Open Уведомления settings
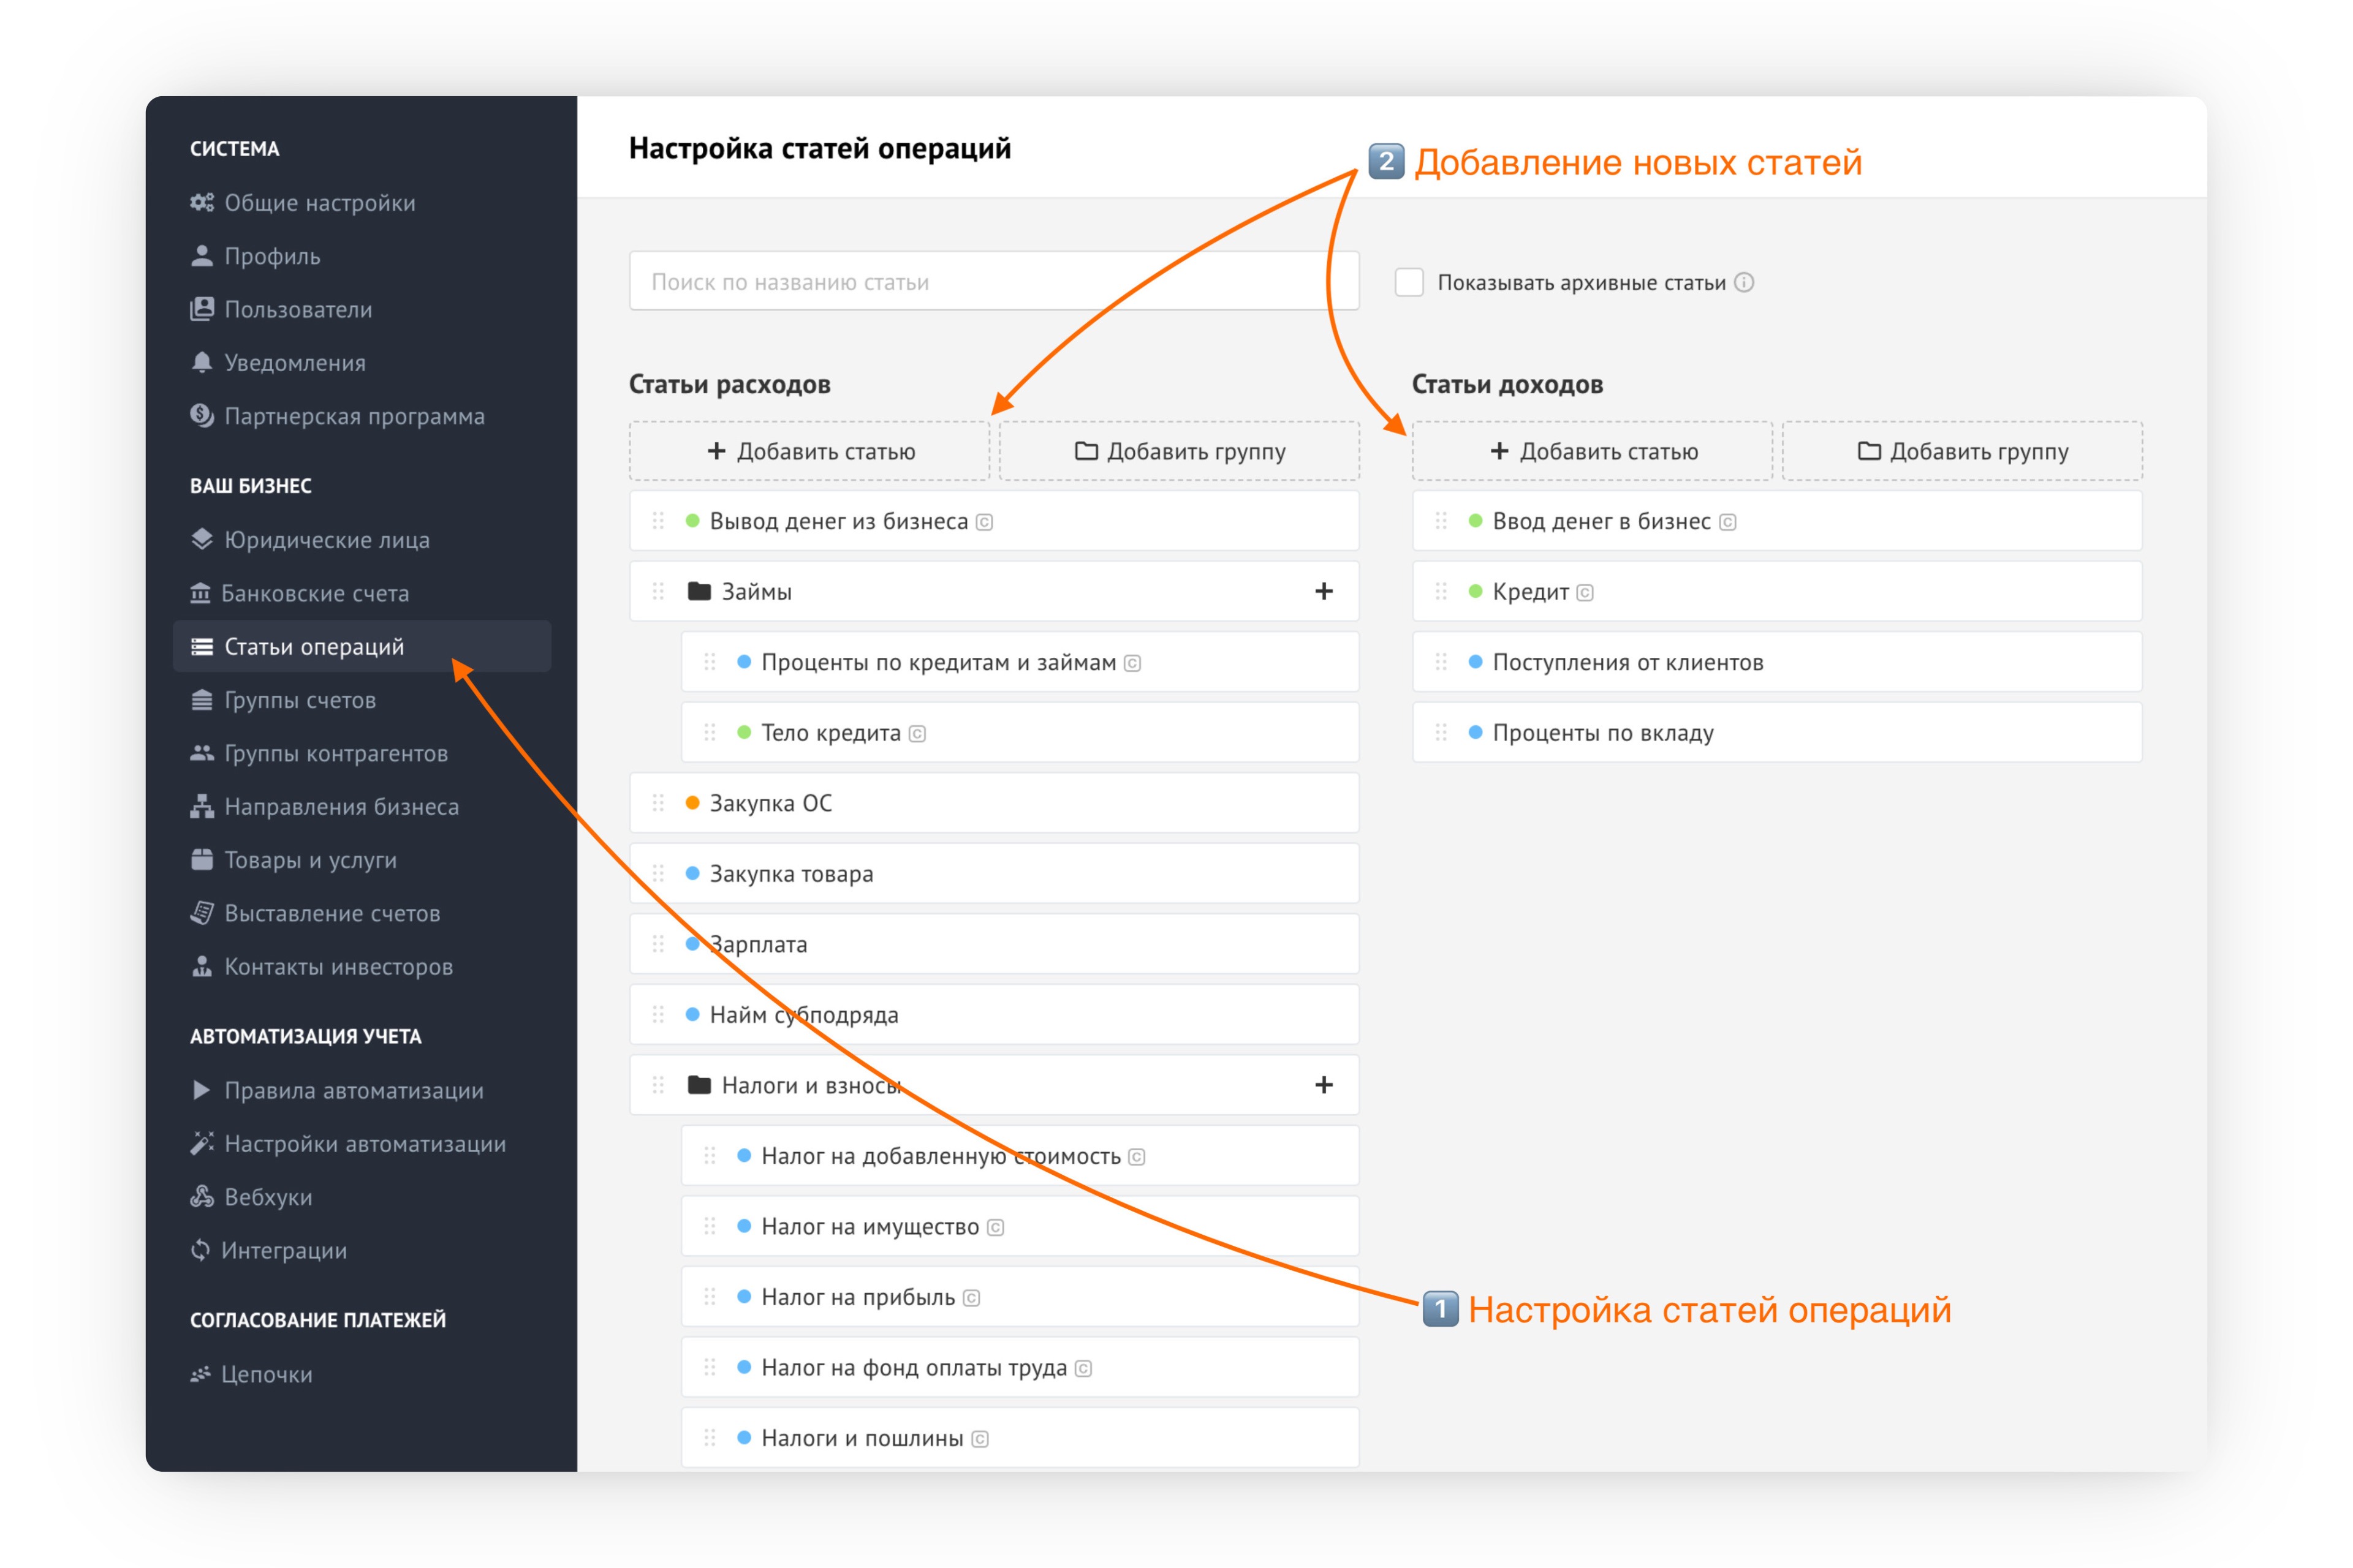2353x1568 pixels. [x=294, y=362]
